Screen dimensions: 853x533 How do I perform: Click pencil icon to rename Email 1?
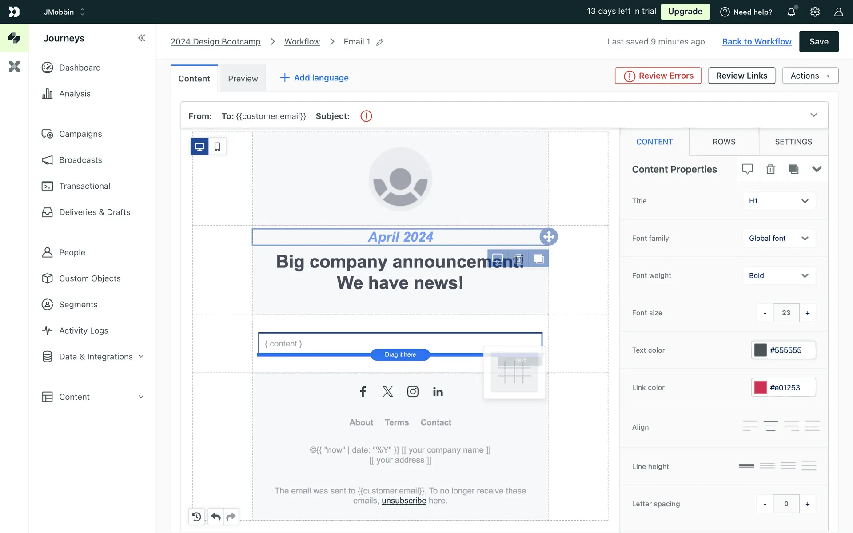[x=380, y=42]
